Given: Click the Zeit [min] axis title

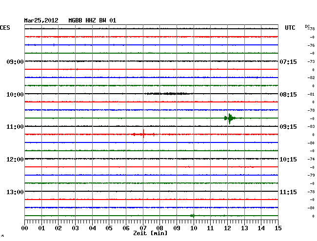Looking at the screenshot, I should [150, 233].
